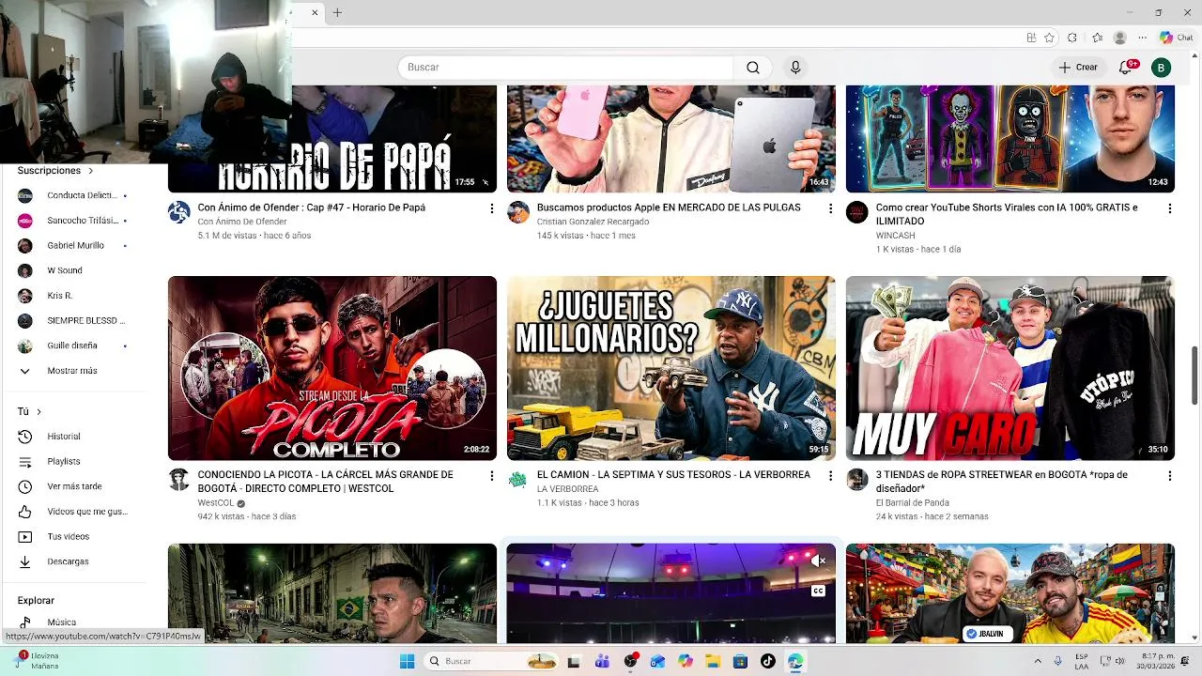Open options for EL CAMION video
The width and height of the screenshot is (1202, 676).
pyautogui.click(x=830, y=476)
